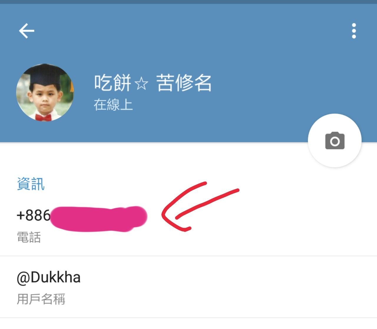The width and height of the screenshot is (377, 329).
Task: Click the red bow tie in the avatar
Action: pos(43,118)
